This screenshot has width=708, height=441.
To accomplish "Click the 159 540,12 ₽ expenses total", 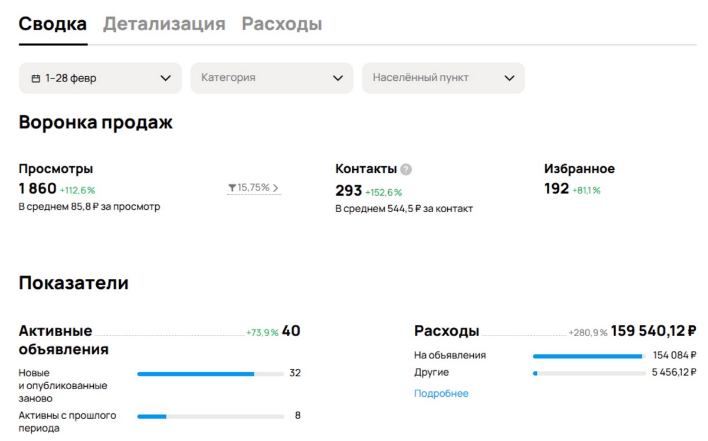I will [653, 331].
